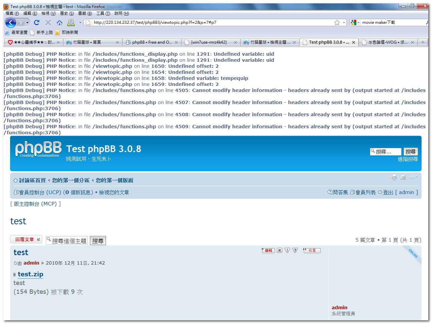Click the report post exclamation icon
The height and width of the screenshot is (324, 432).
(287, 250)
